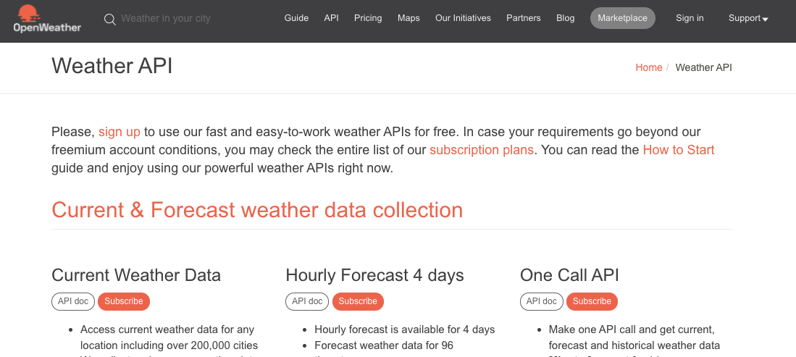Open the Partners page
Image resolution: width=796 pixels, height=357 pixels.
(524, 18)
